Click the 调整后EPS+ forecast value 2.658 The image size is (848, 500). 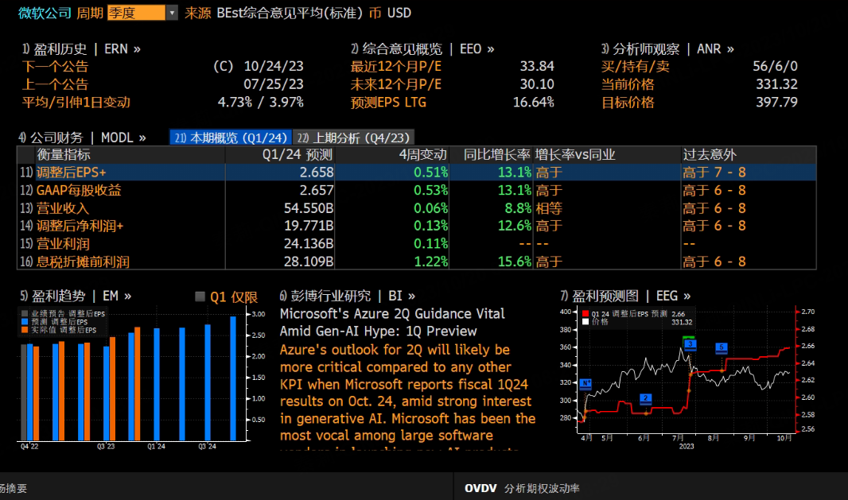coord(317,172)
